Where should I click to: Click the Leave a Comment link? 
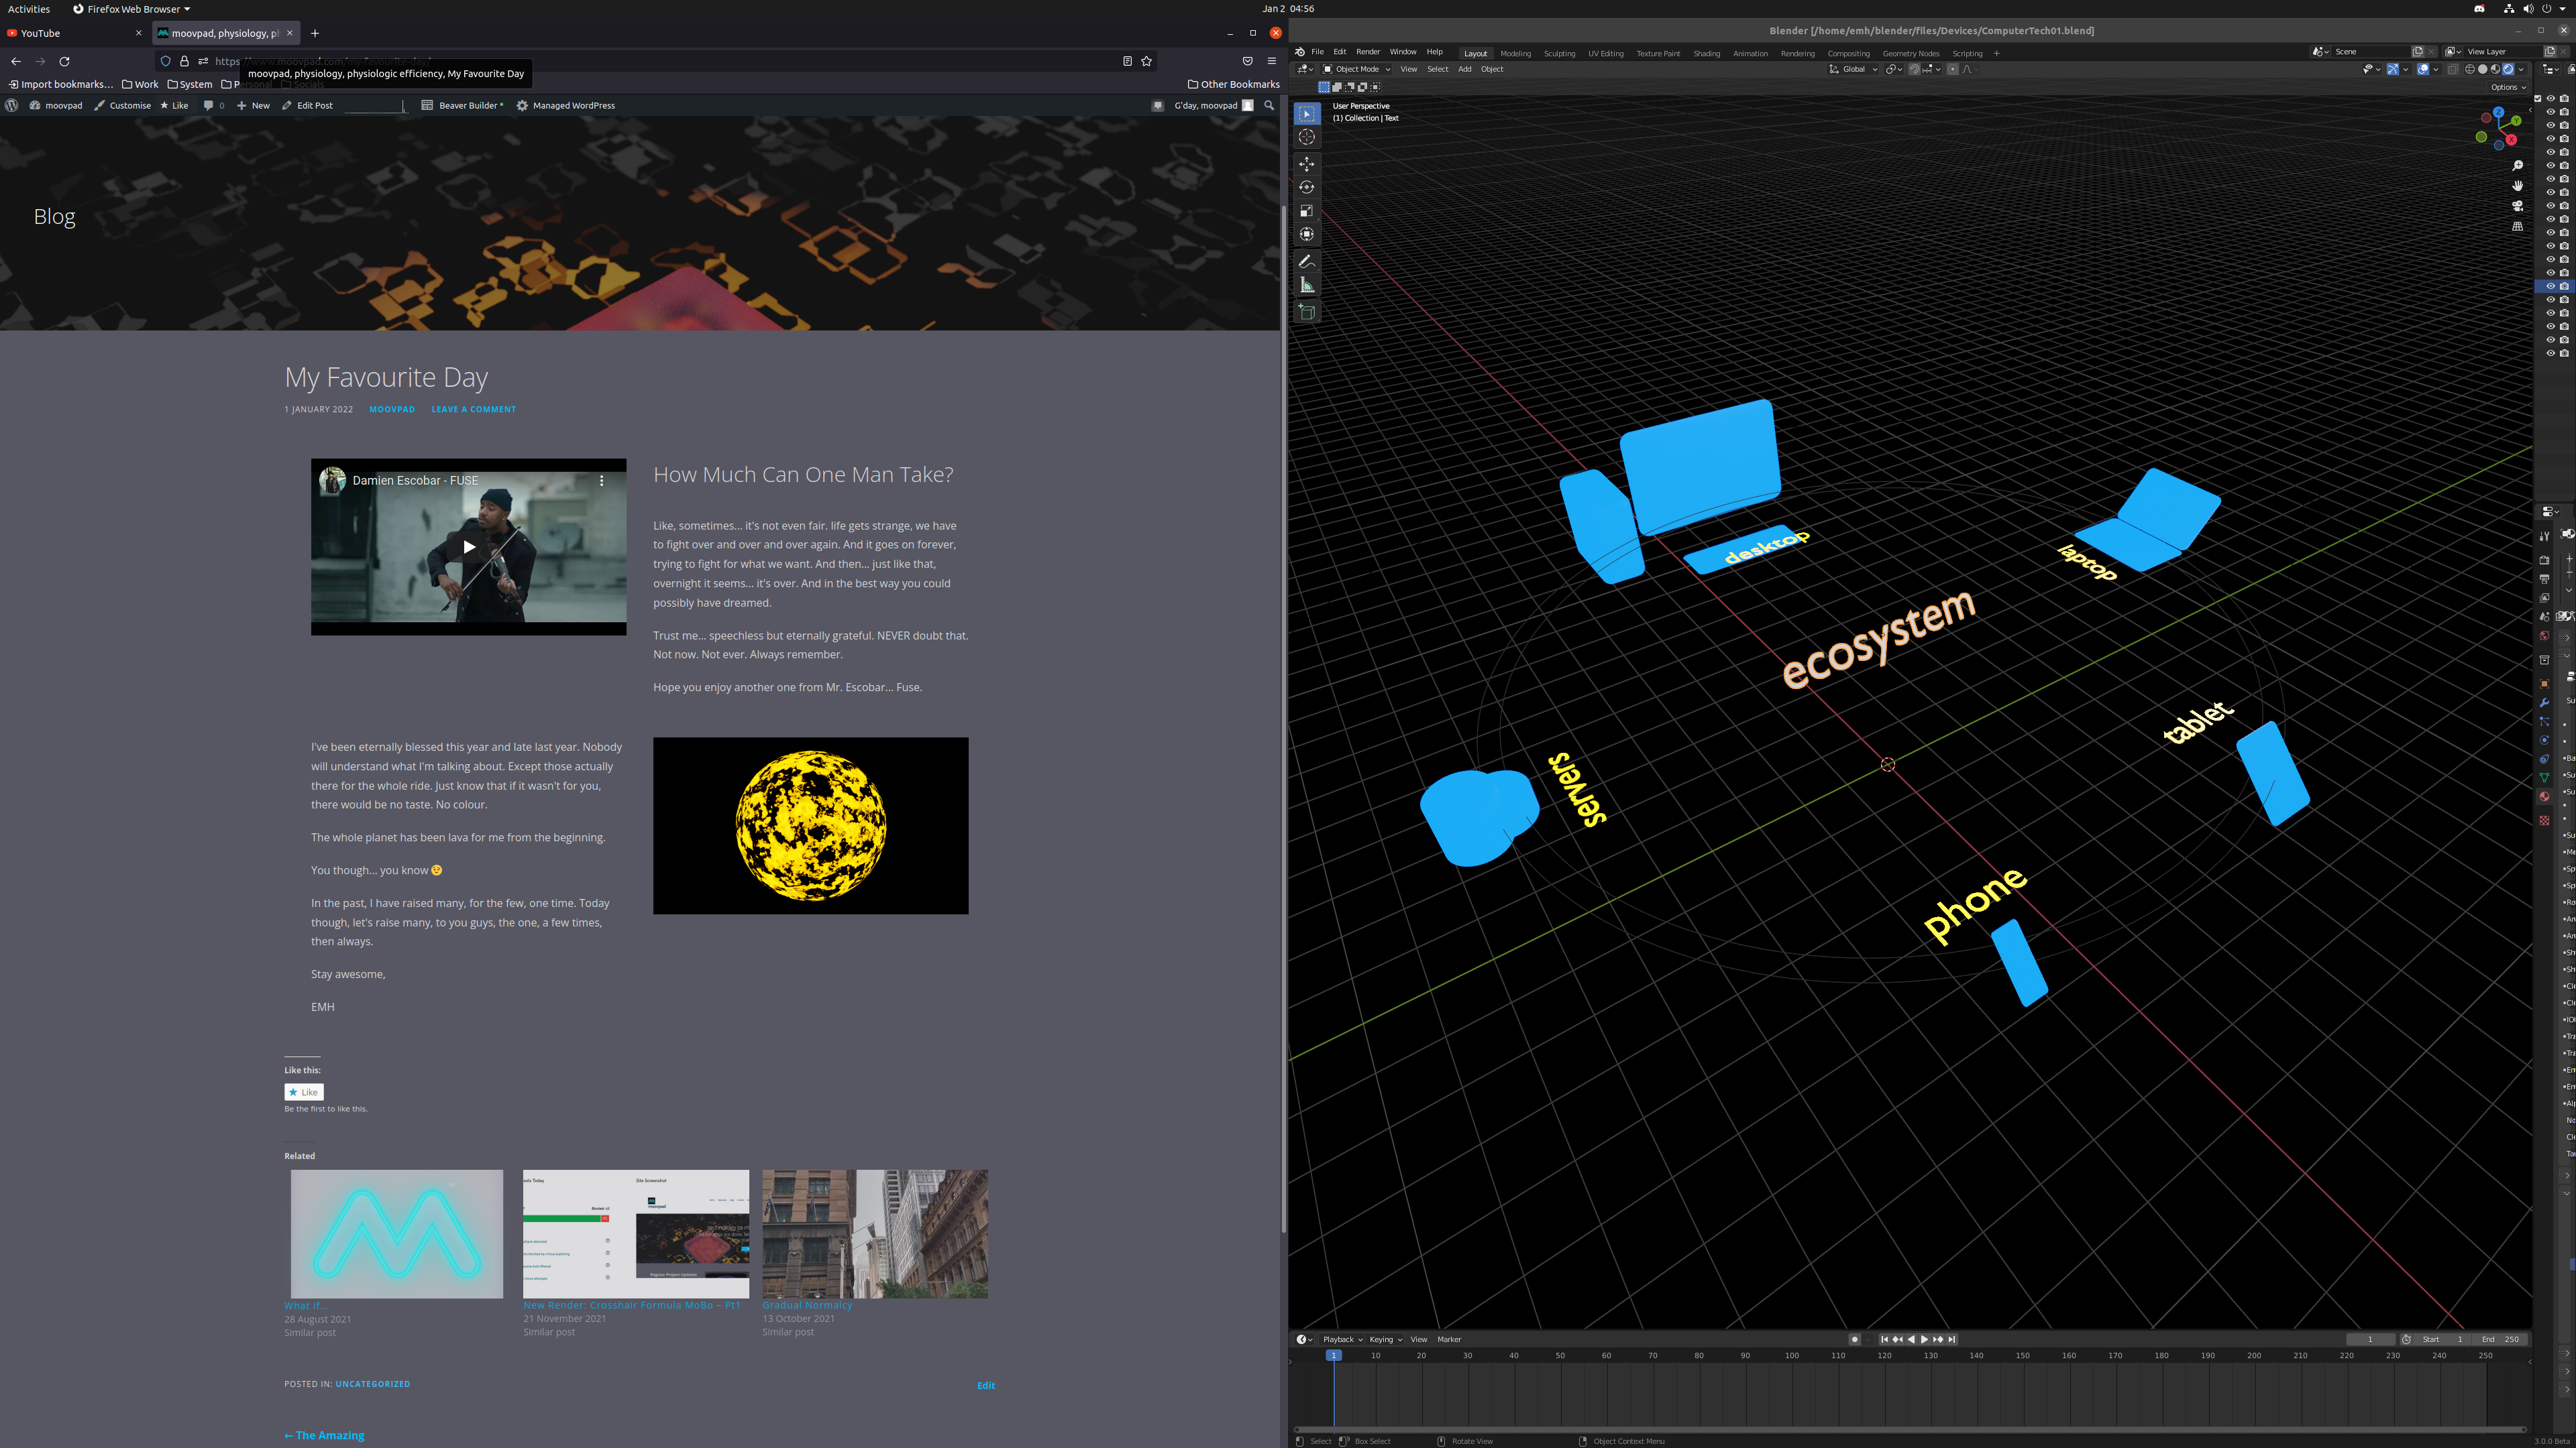click(x=473, y=409)
